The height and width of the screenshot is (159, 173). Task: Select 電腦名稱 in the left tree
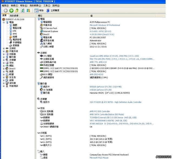tap(17, 28)
